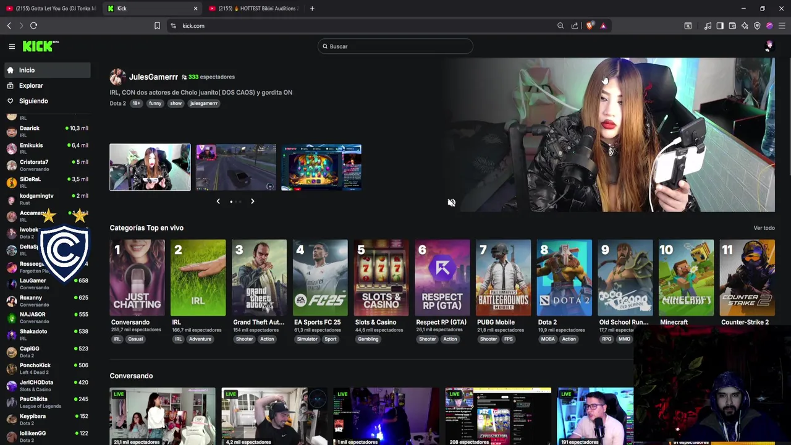Open Daarick channel in sidebar
Viewport: 791px width, 445px height.
47,131
